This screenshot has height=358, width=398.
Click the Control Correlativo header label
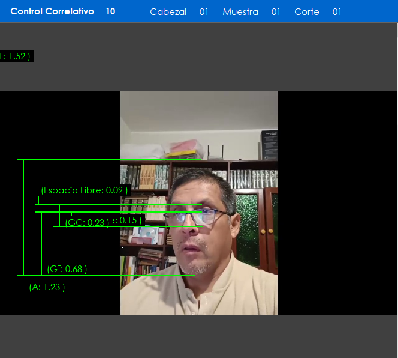tap(52, 11)
